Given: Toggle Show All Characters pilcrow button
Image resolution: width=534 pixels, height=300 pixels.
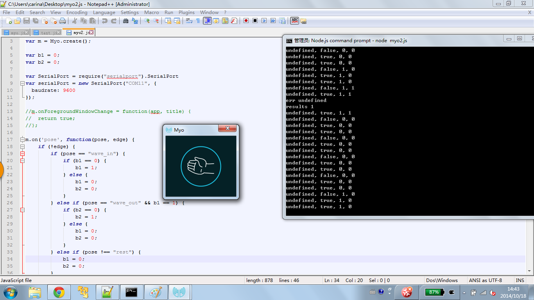Looking at the screenshot, I should (x=198, y=21).
